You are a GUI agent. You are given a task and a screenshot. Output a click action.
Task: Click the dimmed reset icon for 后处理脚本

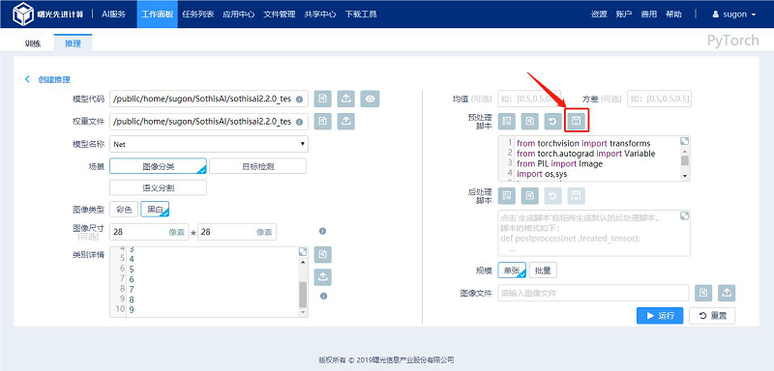click(x=552, y=195)
